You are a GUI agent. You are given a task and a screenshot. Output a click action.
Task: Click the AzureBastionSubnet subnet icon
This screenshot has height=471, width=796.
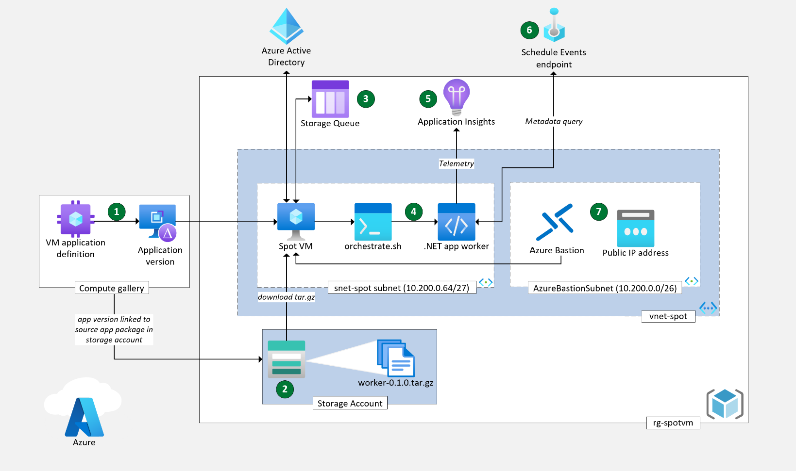pos(692,281)
